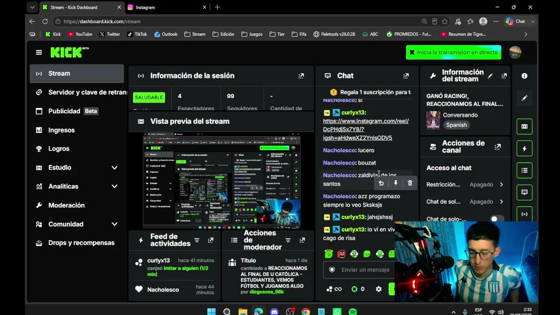This screenshot has width=560, height=315.
Task: Open the Publicidad Beta page
Action: pyautogui.click(x=77, y=111)
